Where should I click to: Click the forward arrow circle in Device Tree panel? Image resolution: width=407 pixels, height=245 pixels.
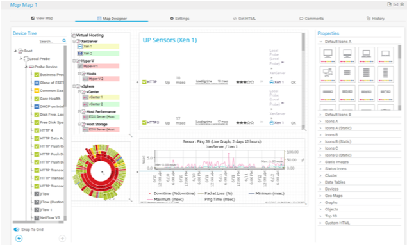[x=62, y=238]
